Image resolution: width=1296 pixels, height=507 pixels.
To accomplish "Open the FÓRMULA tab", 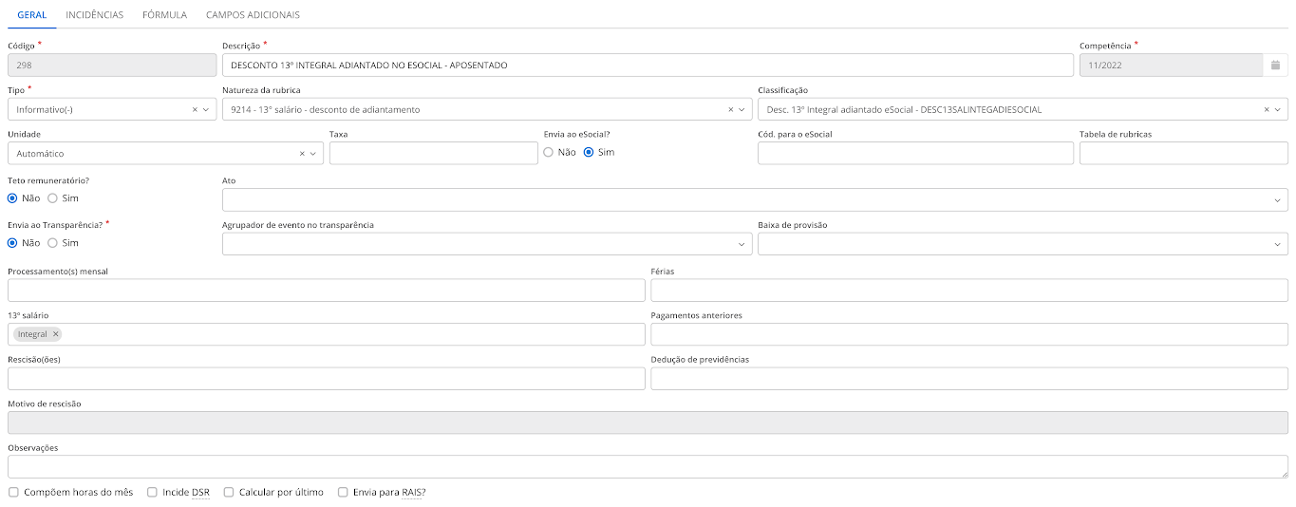I will [164, 15].
